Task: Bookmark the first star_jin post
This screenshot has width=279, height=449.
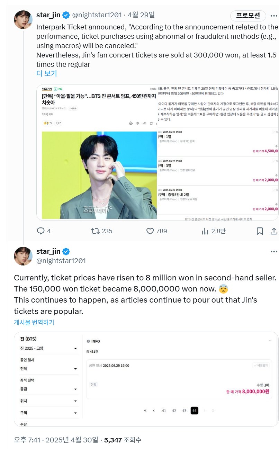Action: point(260,231)
